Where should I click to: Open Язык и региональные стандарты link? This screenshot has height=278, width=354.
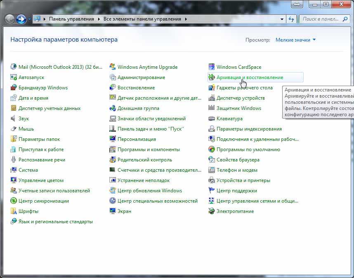tap(56, 222)
